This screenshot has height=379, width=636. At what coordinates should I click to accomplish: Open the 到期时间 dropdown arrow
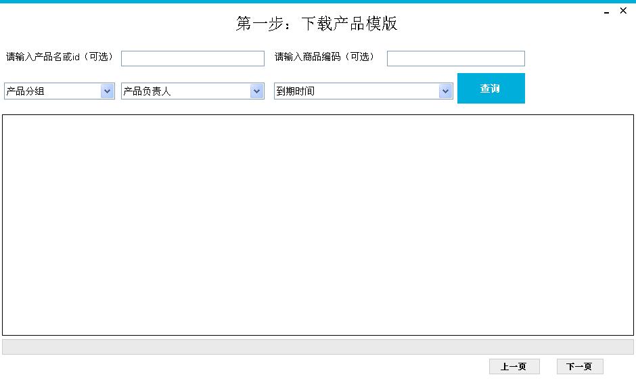click(445, 91)
